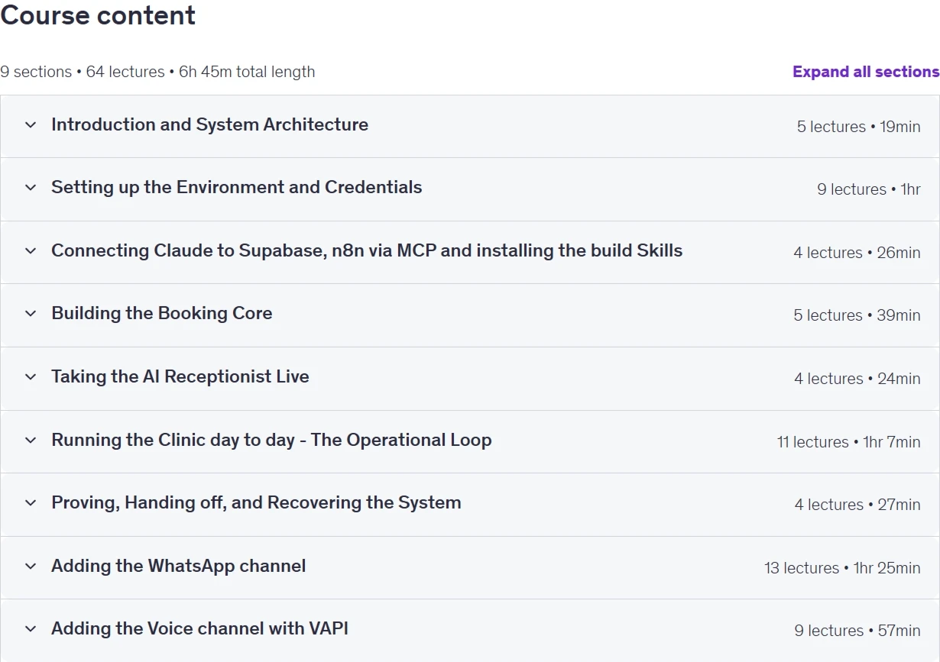Expand Proving, Handing off, and Recovering chevron

[x=31, y=502]
